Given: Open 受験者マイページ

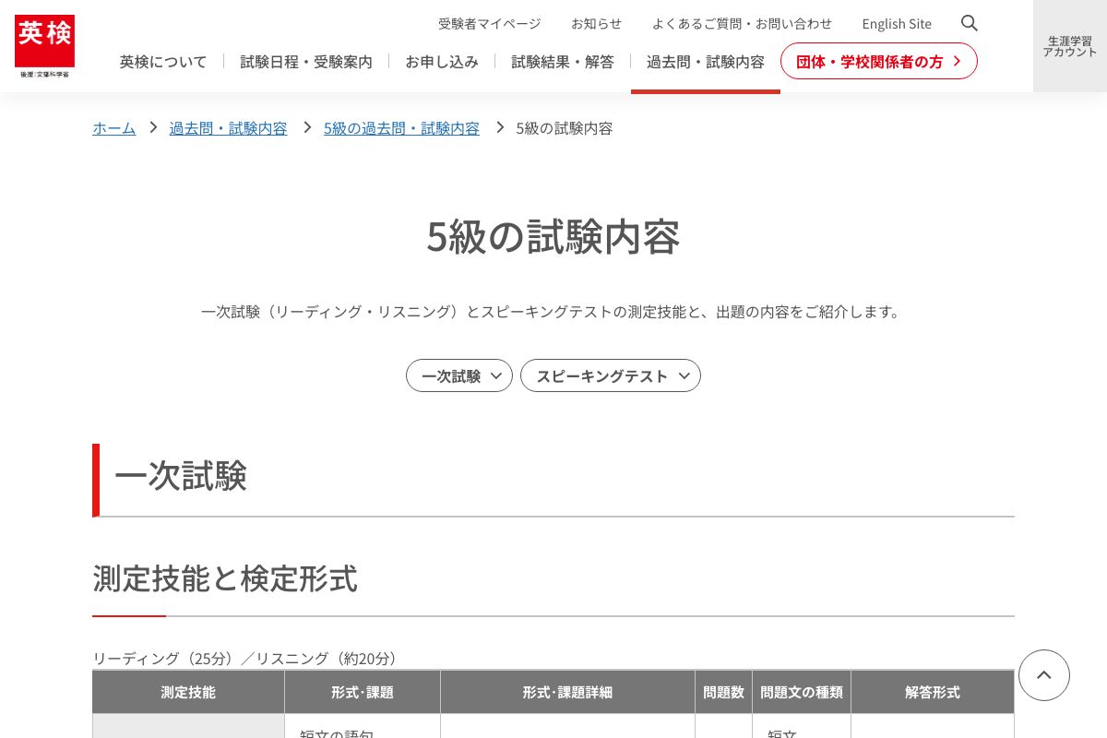Looking at the screenshot, I should 489,23.
